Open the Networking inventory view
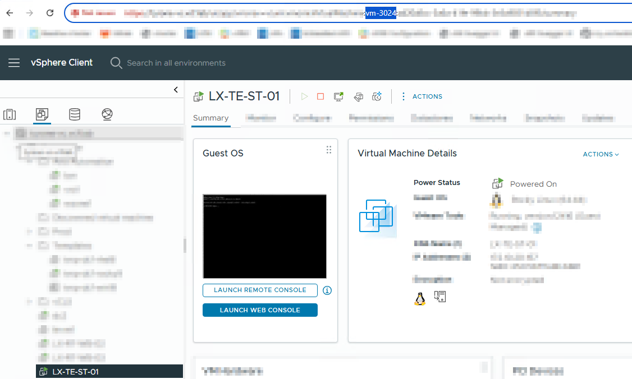 pyautogui.click(x=106, y=114)
